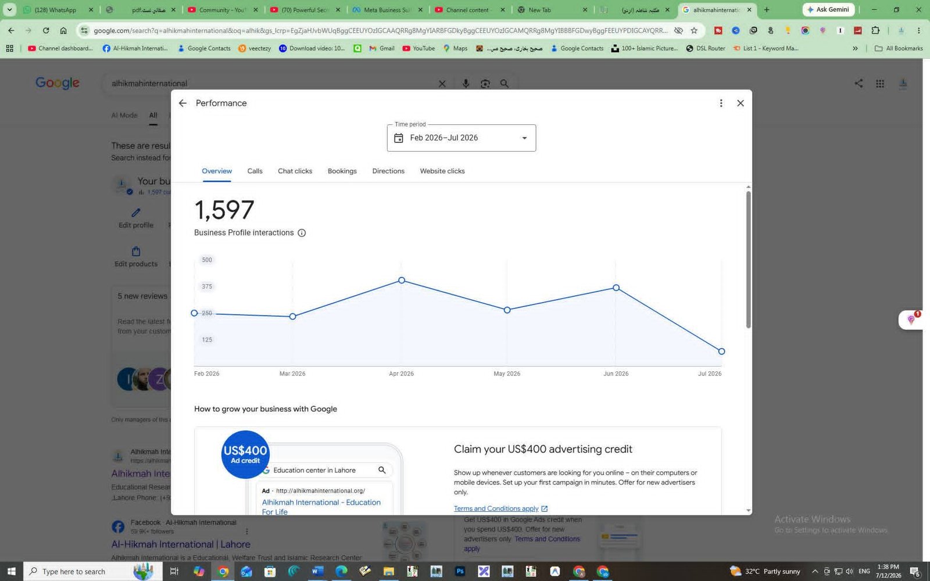Select the Feb 2026 data point on chart

coord(194,313)
